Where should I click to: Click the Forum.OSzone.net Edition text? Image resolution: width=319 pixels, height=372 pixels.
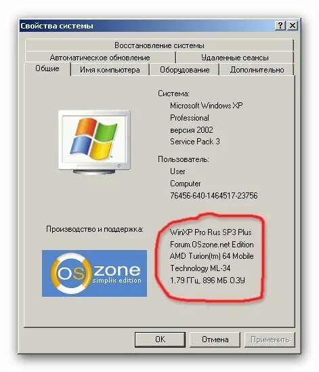(x=212, y=245)
